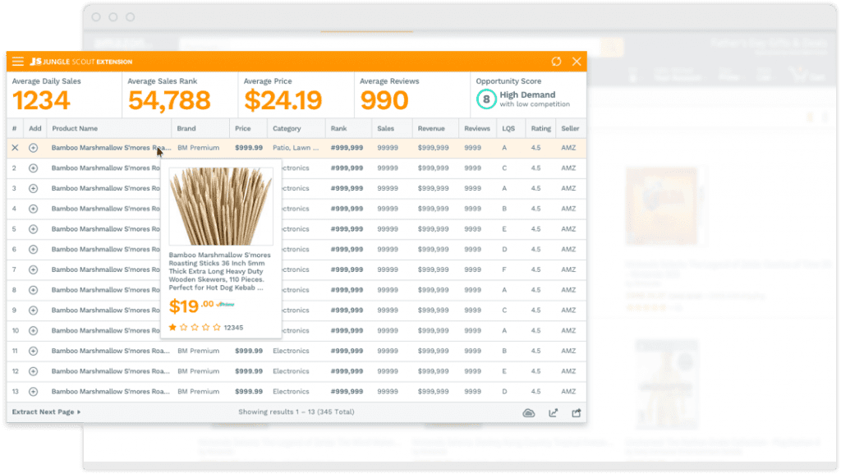Add product in row 5 to tracker
Viewport: 841px width, 474px height.
coord(34,229)
